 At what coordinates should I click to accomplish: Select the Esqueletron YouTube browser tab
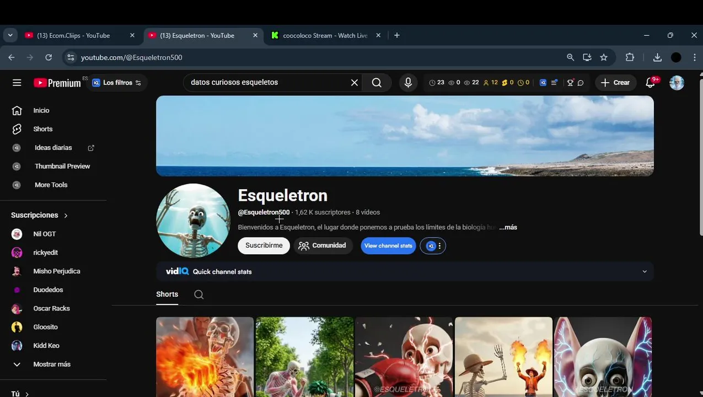197,35
